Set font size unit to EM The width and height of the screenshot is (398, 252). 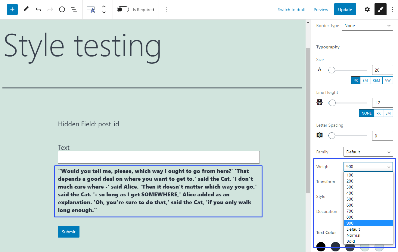[365, 80]
